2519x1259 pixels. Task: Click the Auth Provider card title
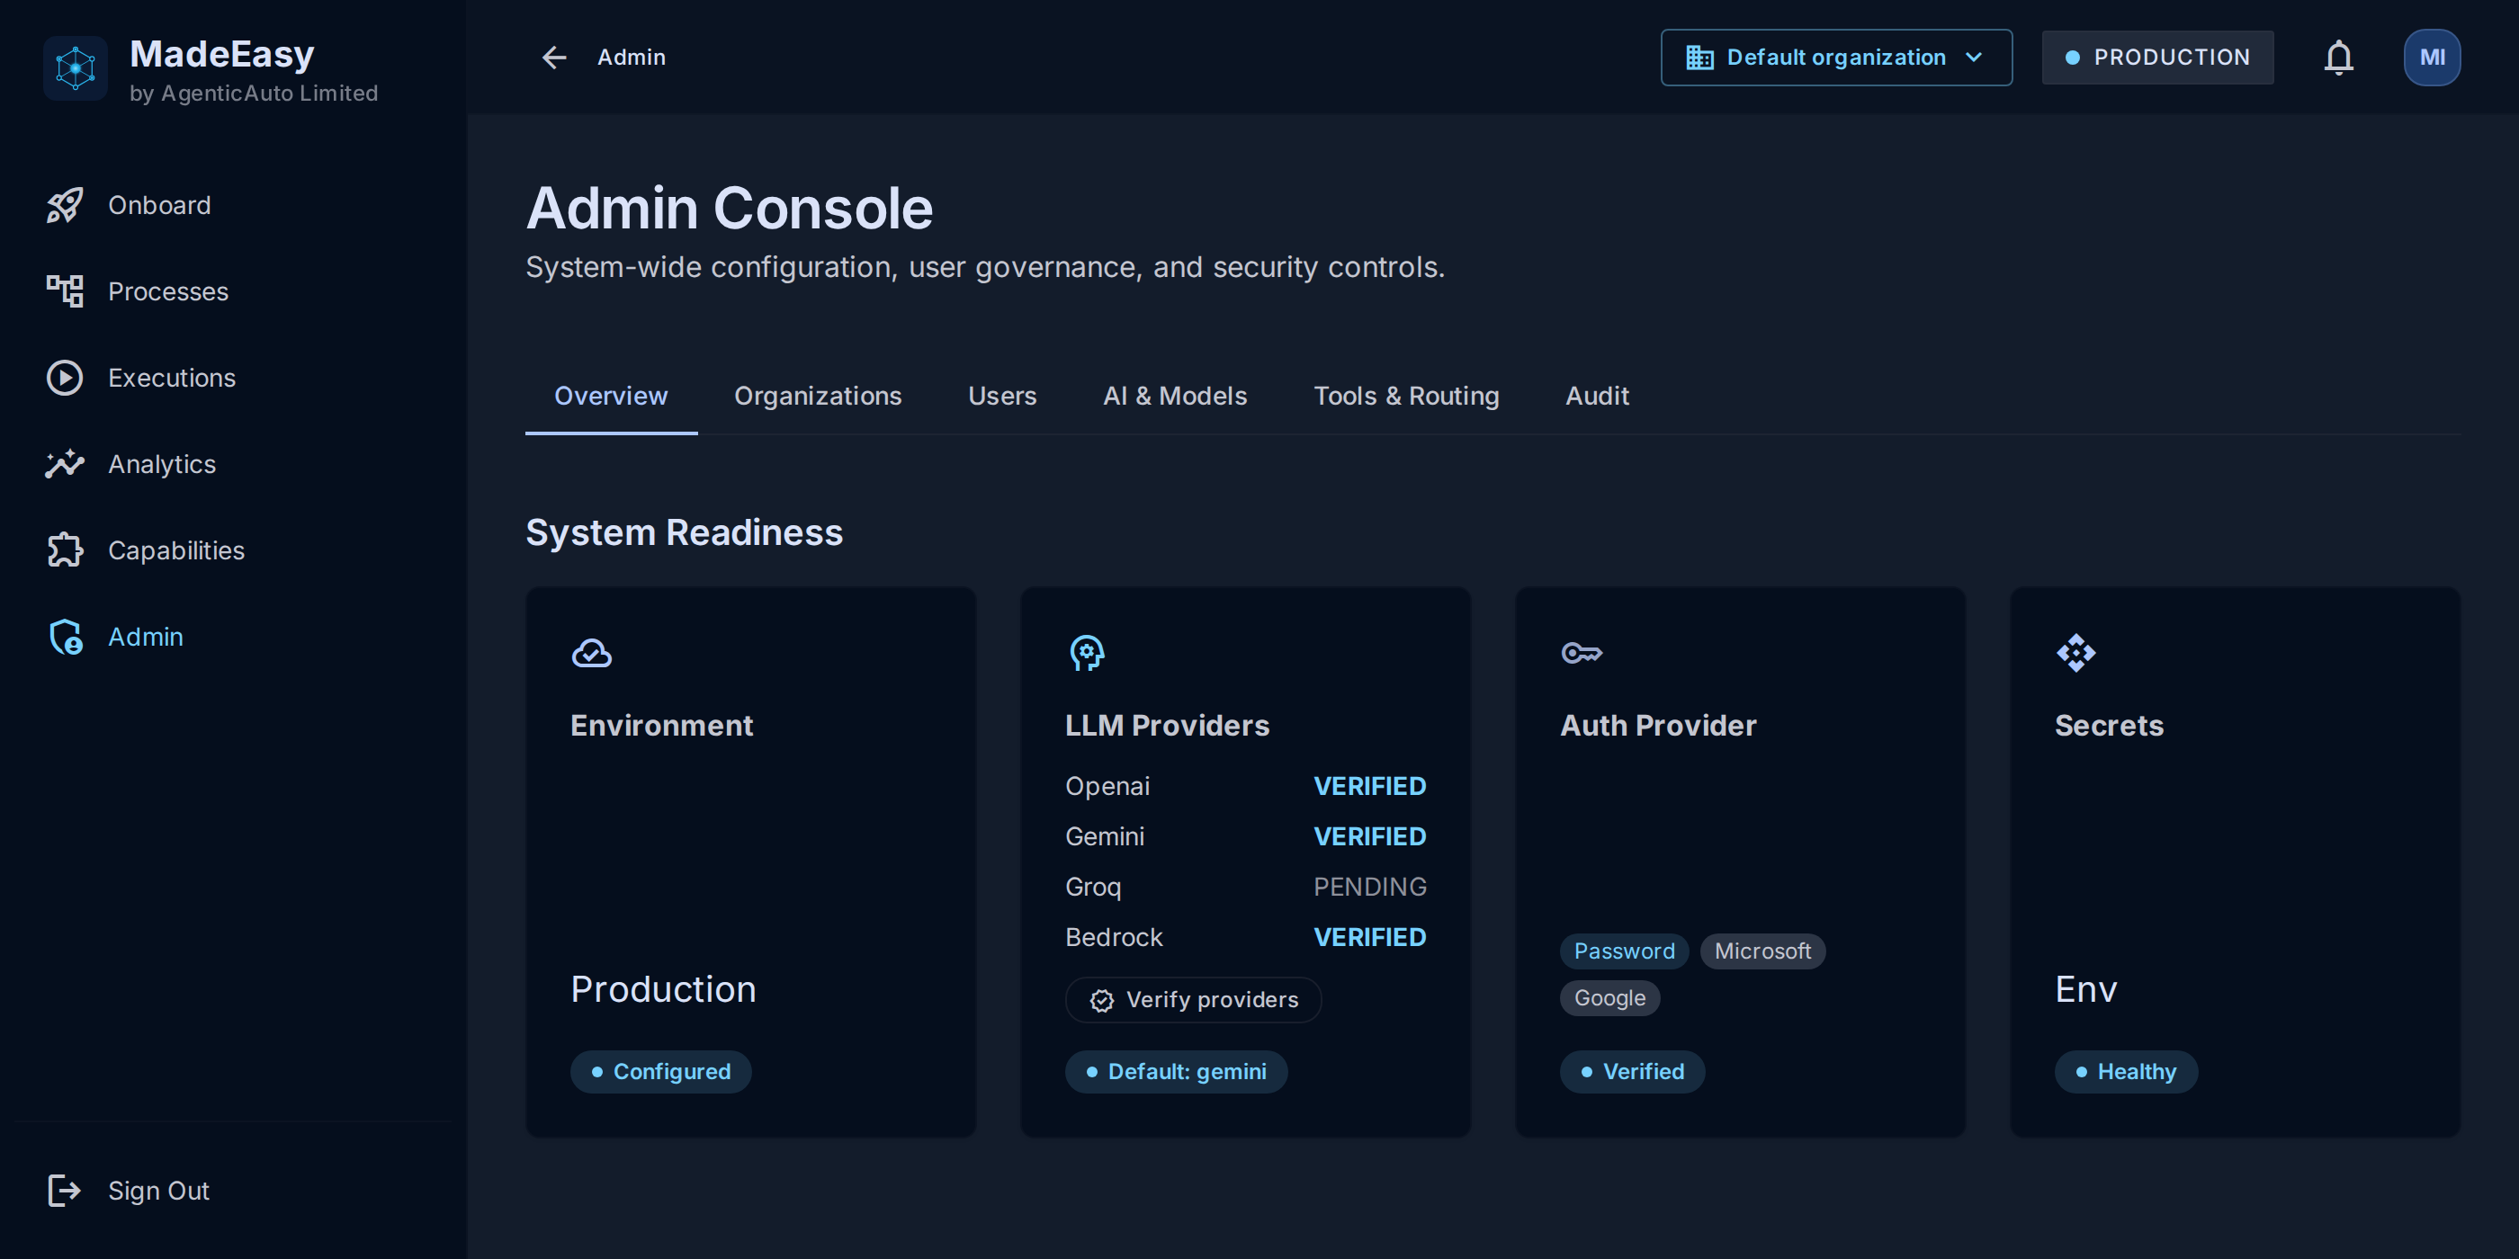[x=1657, y=726]
